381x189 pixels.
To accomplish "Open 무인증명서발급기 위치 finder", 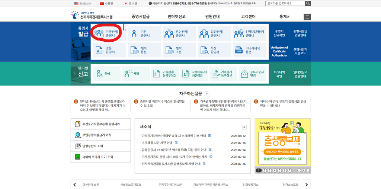I will [x=100, y=135].
